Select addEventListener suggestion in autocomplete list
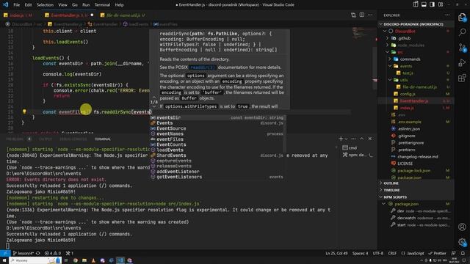Image resolution: width=470 pixels, height=264 pixels. click(x=217, y=172)
